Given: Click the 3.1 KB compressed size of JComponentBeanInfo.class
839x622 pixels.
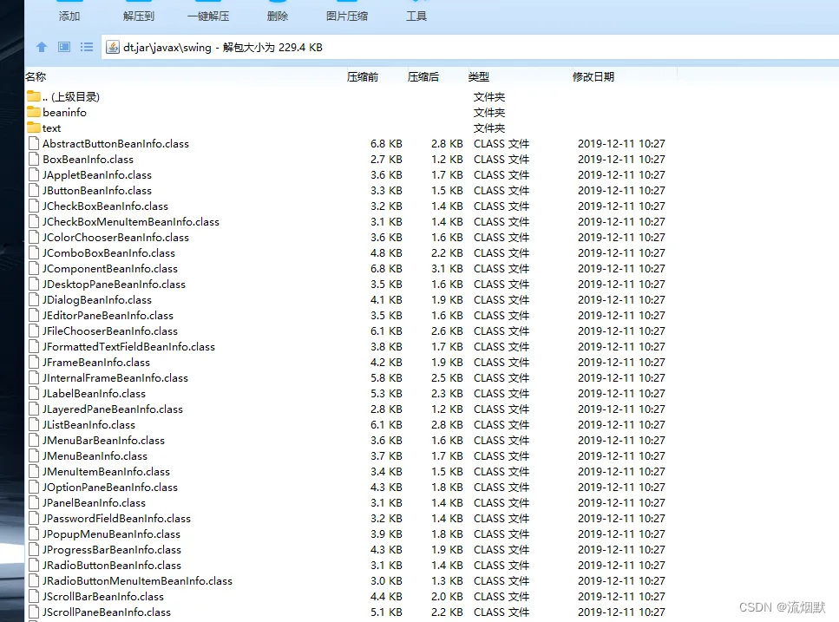Looking at the screenshot, I should click(447, 268).
